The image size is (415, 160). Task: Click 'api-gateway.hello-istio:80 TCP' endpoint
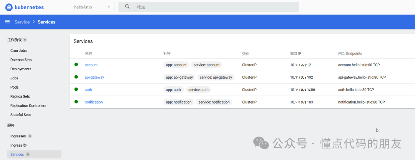tap(362, 77)
